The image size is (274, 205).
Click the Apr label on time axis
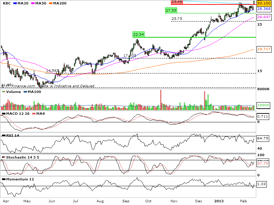pyautogui.click(x=6, y=201)
